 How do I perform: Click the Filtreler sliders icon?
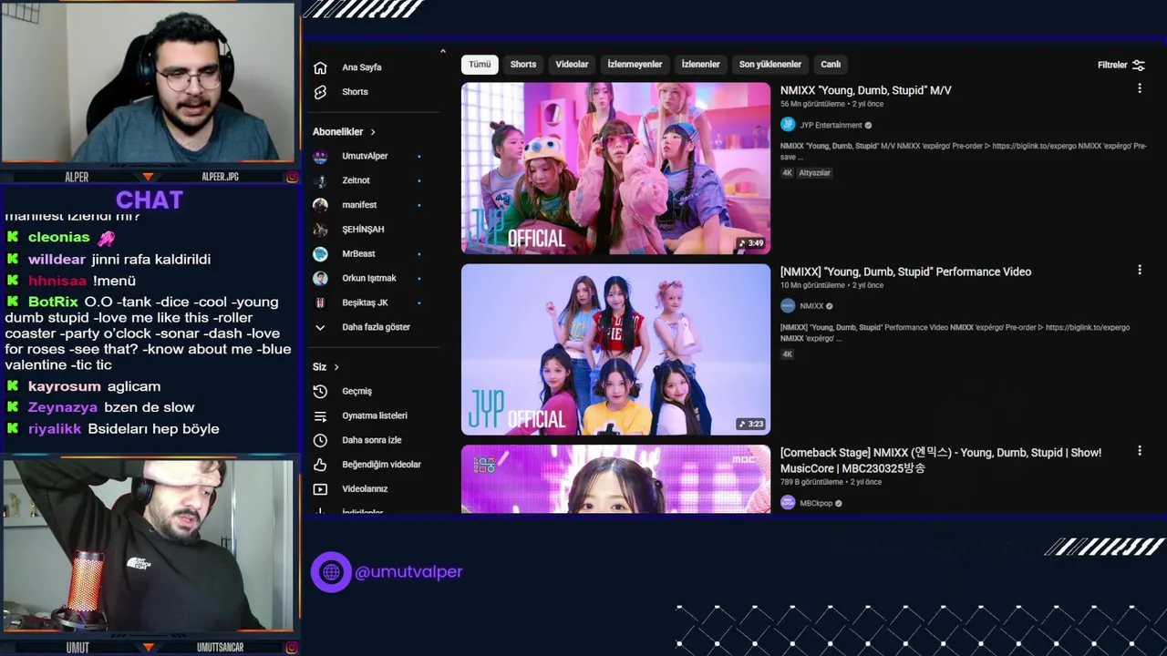pos(1138,65)
